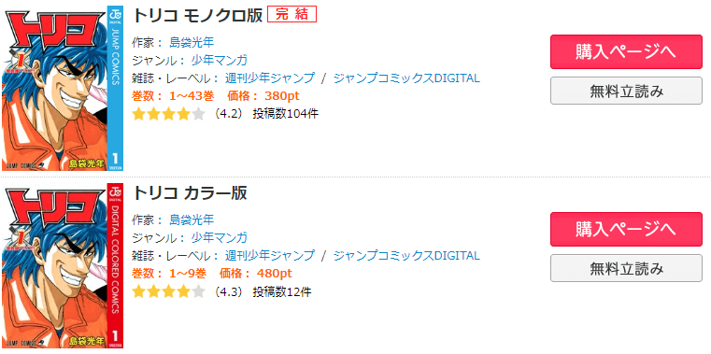Select genre 少年マンガ for monochrome edition
The image size is (711, 354).
(x=219, y=60)
